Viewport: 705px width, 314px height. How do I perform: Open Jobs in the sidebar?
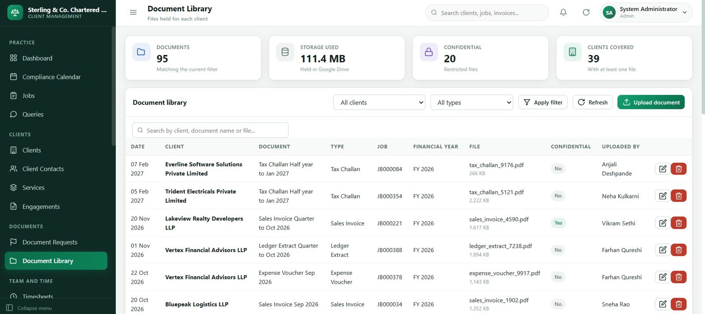[56, 95]
